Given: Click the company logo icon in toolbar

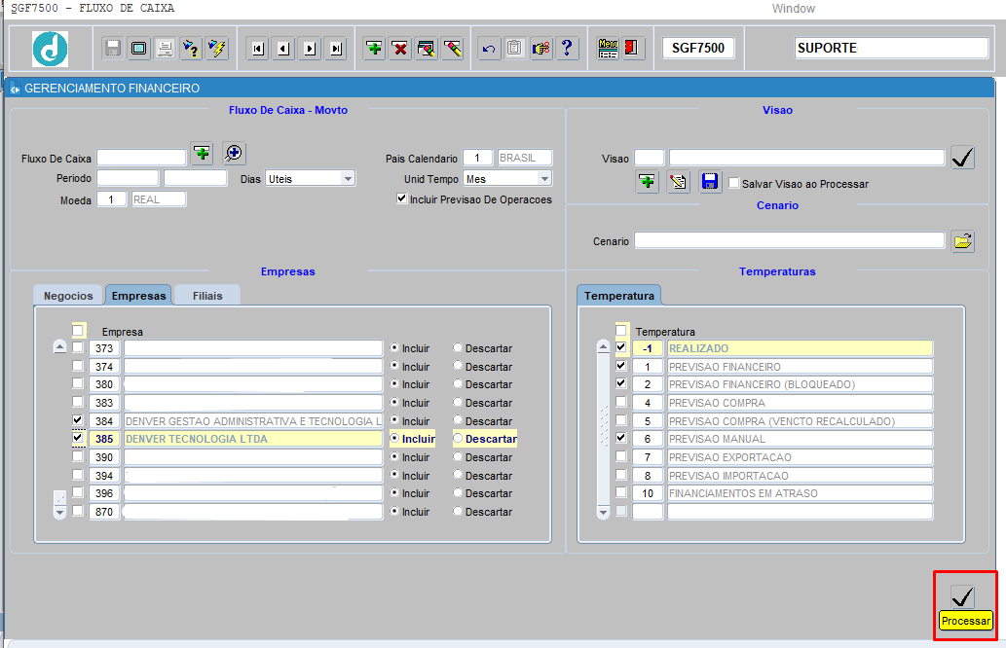Looking at the screenshot, I should point(50,49).
